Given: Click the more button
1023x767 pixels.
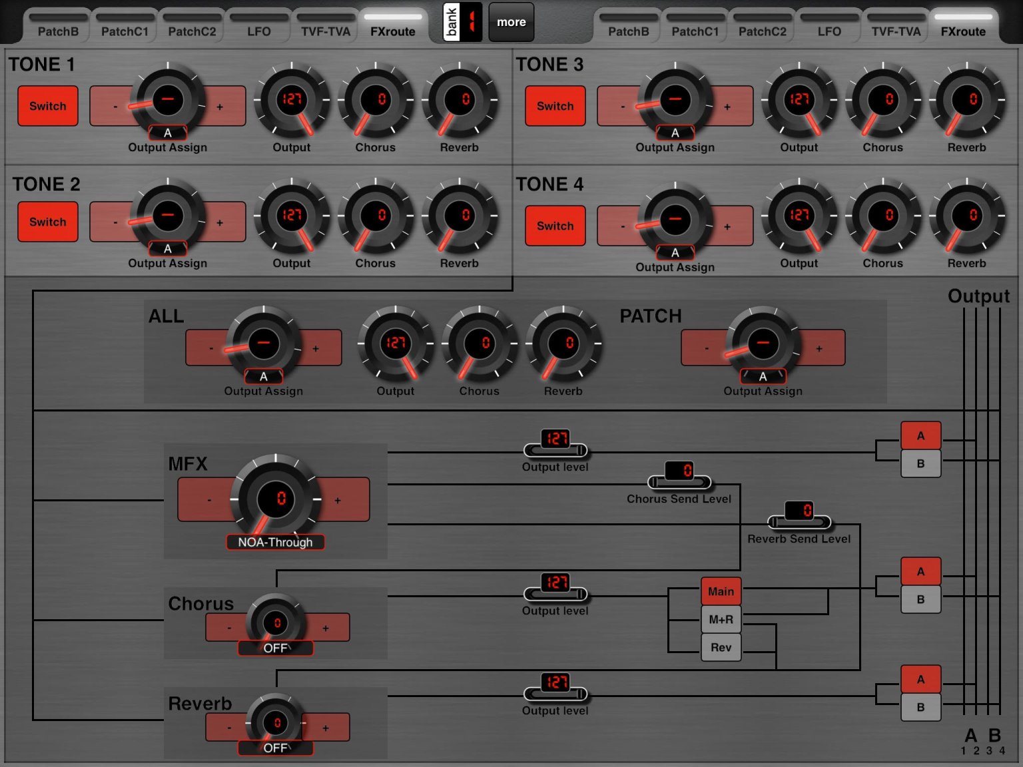Looking at the screenshot, I should coord(511,22).
